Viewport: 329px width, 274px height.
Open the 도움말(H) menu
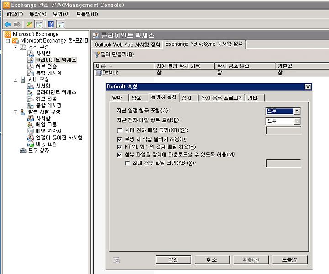point(87,14)
